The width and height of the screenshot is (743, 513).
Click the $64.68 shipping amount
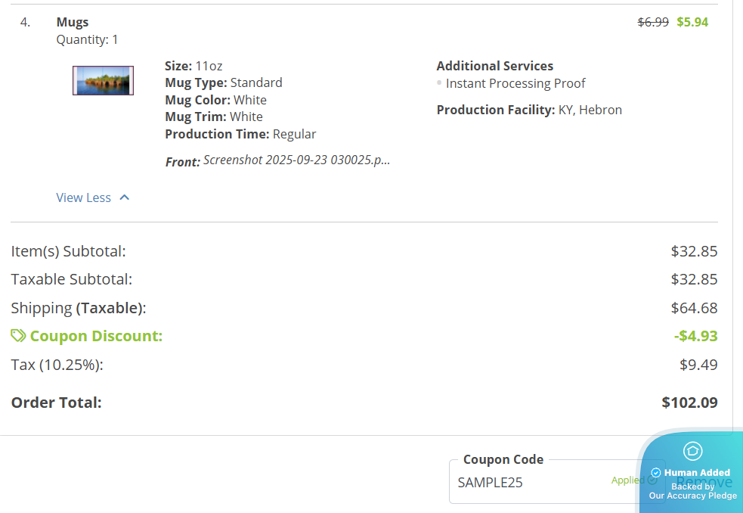tap(694, 308)
